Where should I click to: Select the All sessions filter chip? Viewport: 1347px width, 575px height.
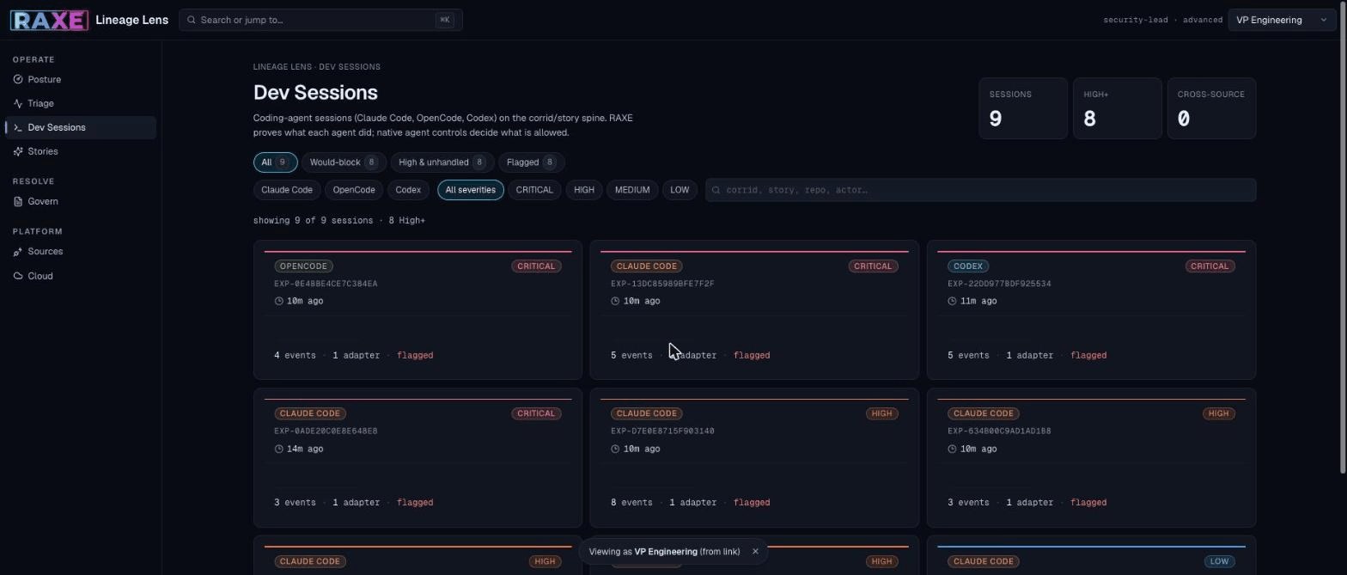coord(275,162)
